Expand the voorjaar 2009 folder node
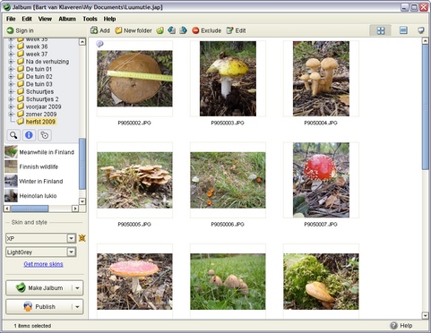Image resolution: width=431 pixels, height=333 pixels. point(11,107)
